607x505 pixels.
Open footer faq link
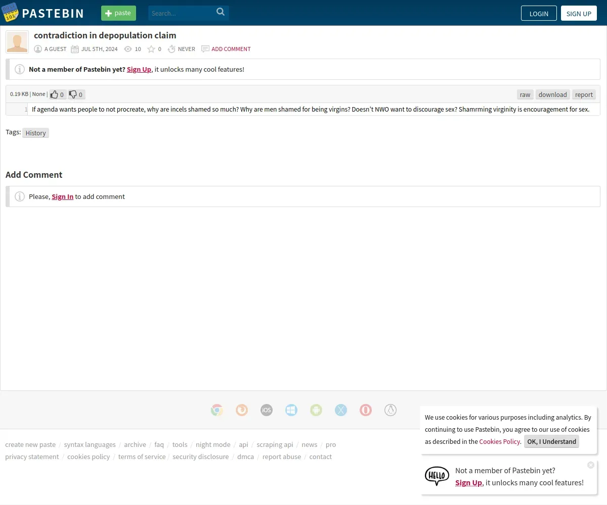pos(159,444)
